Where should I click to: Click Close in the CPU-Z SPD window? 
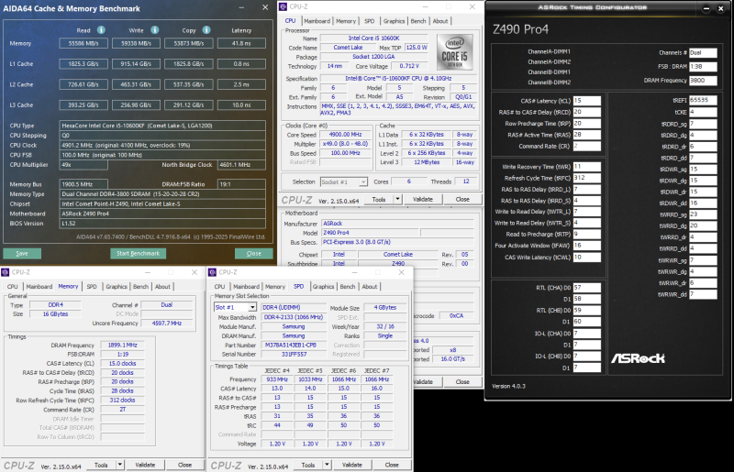pyautogui.click(x=392, y=465)
